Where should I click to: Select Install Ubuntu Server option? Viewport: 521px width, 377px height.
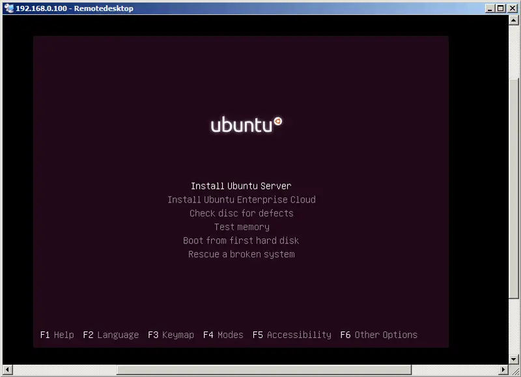click(241, 186)
